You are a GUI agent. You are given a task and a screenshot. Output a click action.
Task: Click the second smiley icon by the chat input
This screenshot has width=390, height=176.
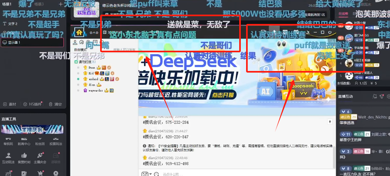156,174
